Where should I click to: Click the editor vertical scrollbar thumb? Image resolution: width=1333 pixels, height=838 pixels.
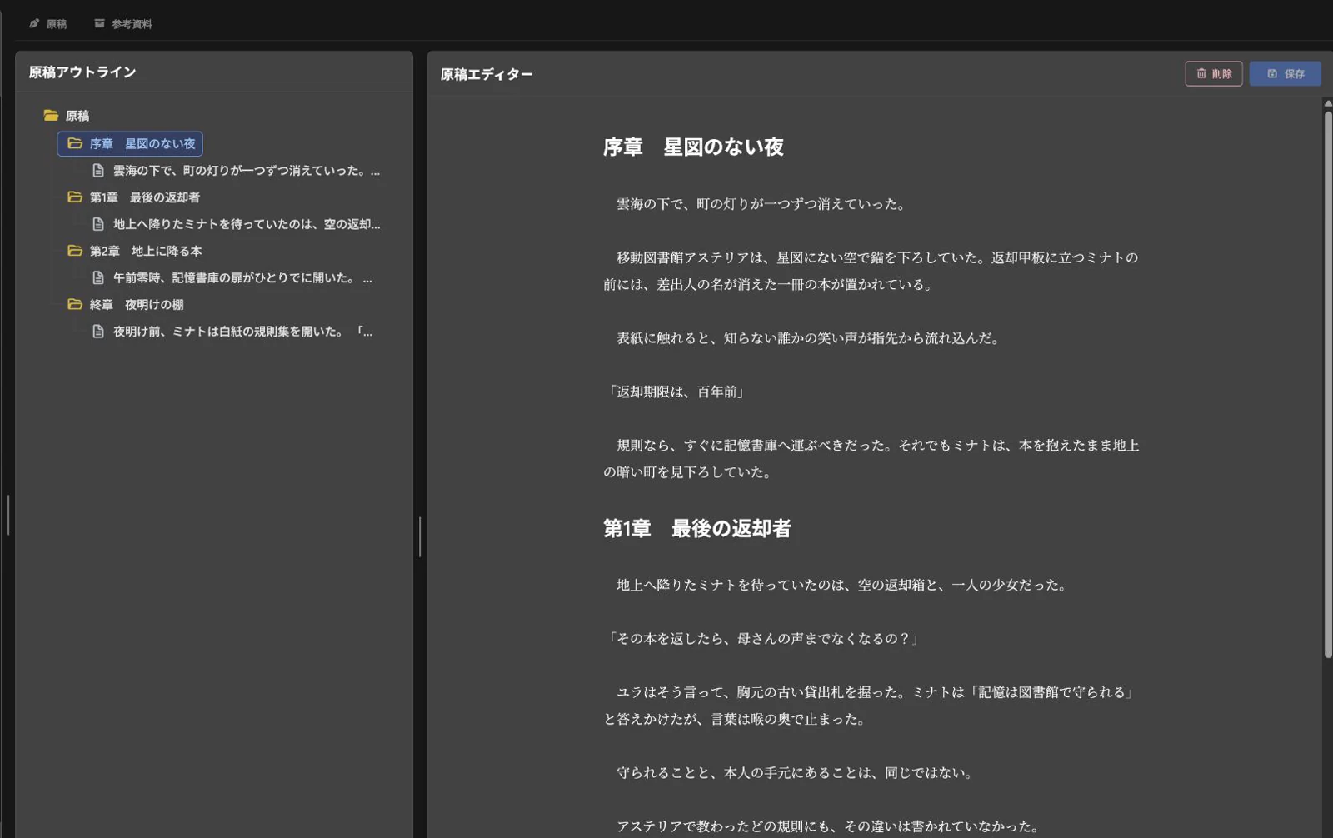1328,383
